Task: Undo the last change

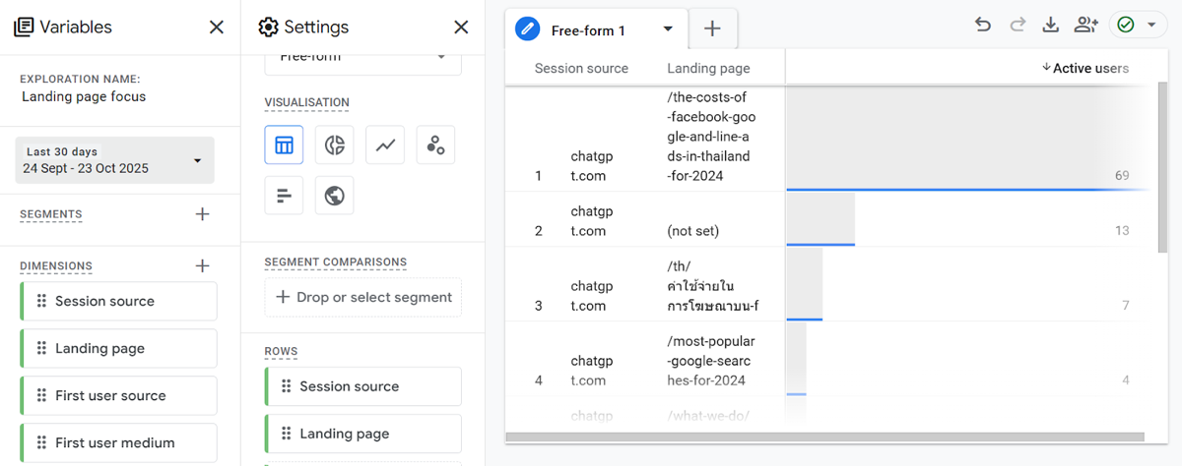Action: click(x=982, y=26)
